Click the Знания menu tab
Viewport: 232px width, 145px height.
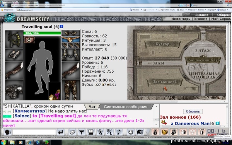(x=202, y=15)
